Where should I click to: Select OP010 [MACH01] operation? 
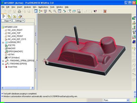point(15,51)
